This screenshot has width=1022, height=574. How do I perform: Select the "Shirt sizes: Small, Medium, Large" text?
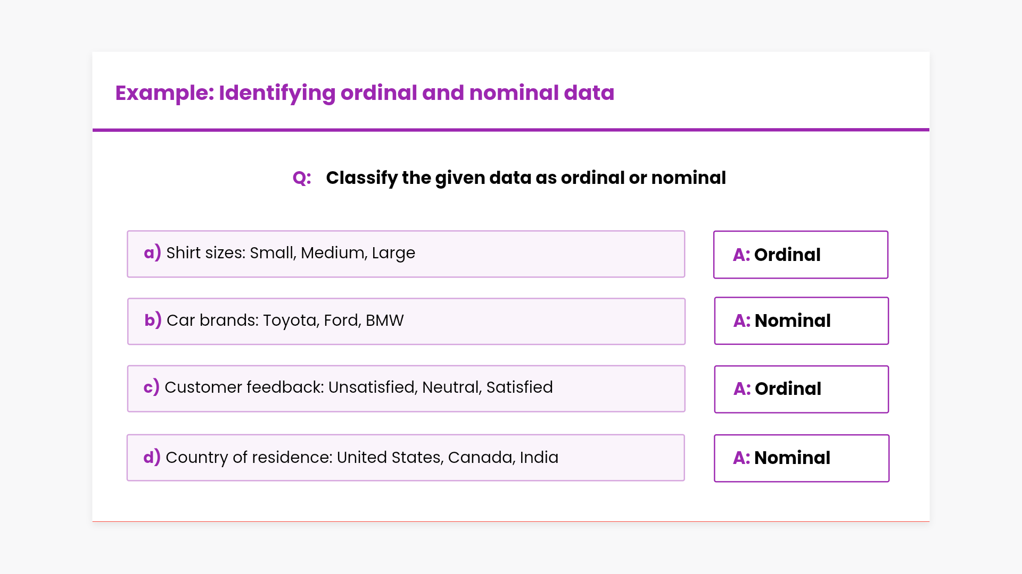(x=291, y=253)
